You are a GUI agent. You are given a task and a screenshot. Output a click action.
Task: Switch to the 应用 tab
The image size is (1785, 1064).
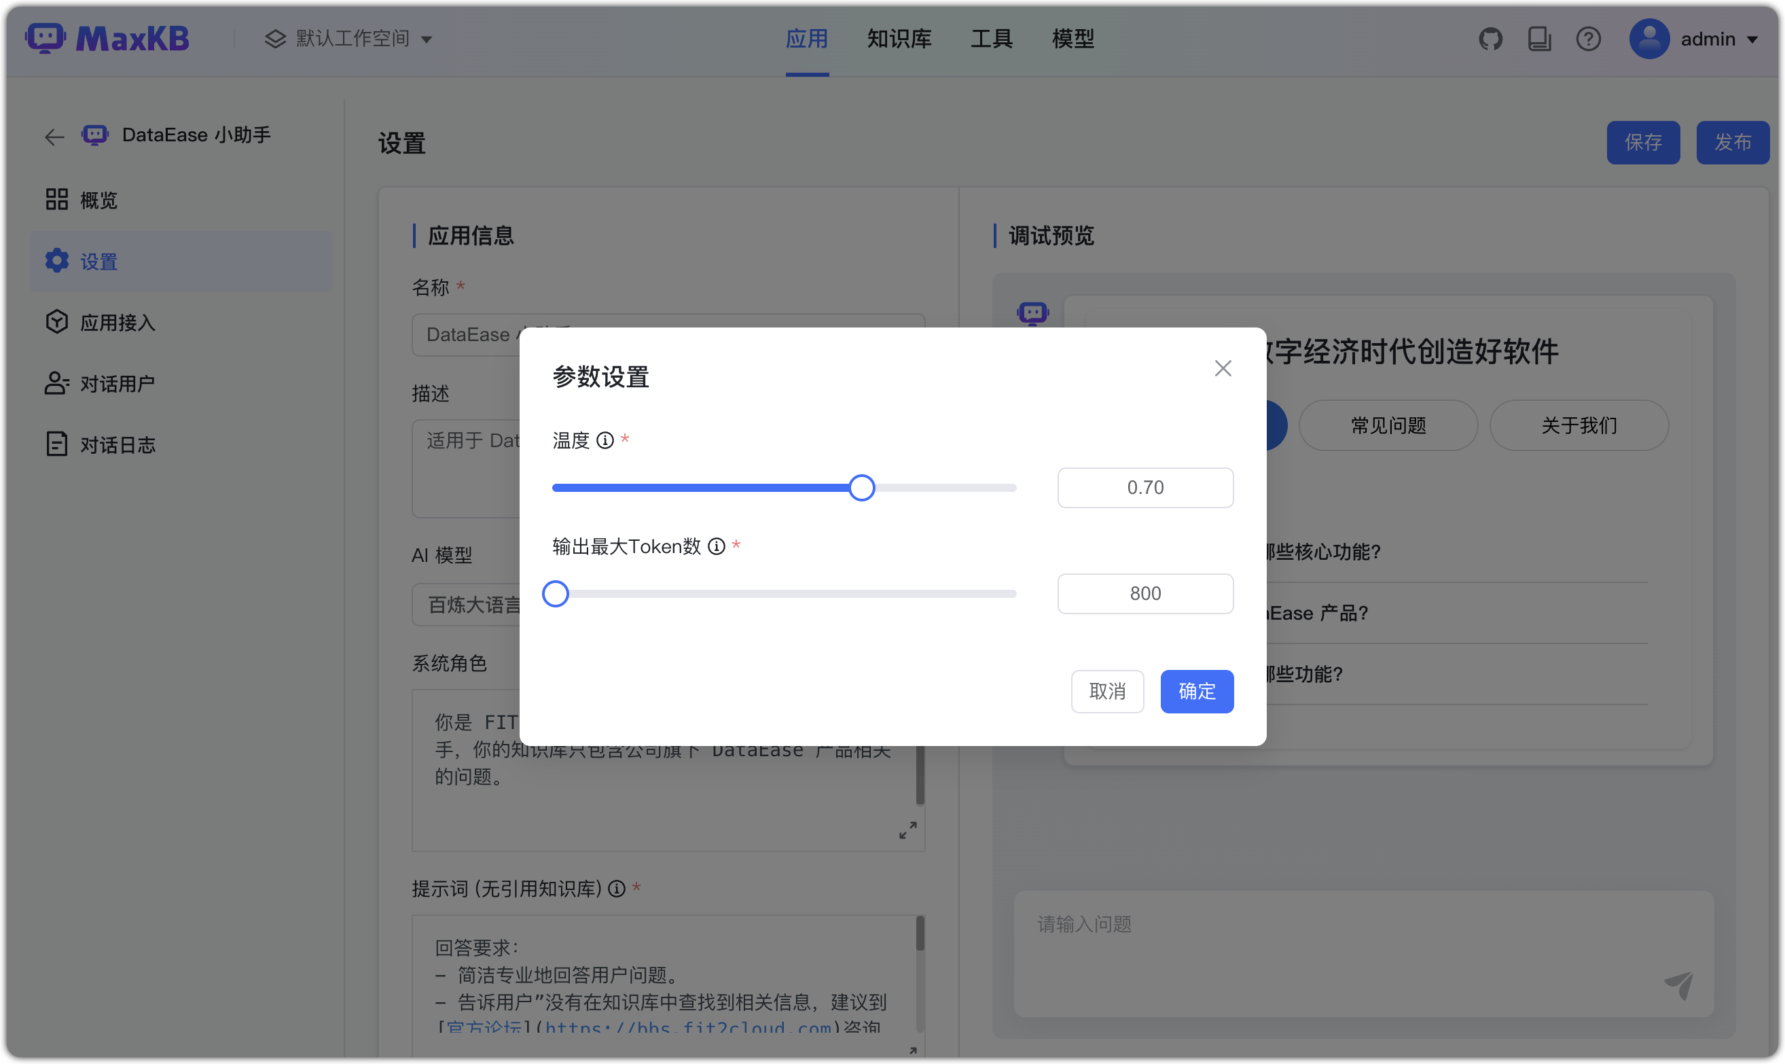coord(807,39)
